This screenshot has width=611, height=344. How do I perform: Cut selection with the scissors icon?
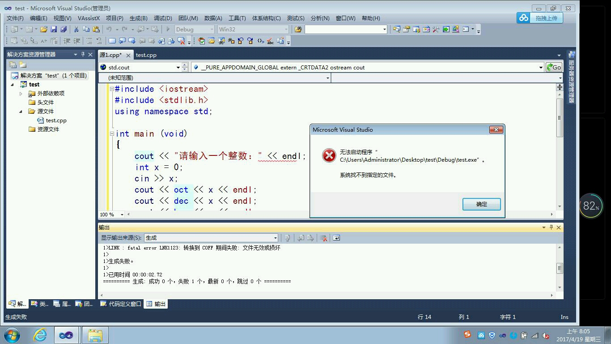point(76,29)
